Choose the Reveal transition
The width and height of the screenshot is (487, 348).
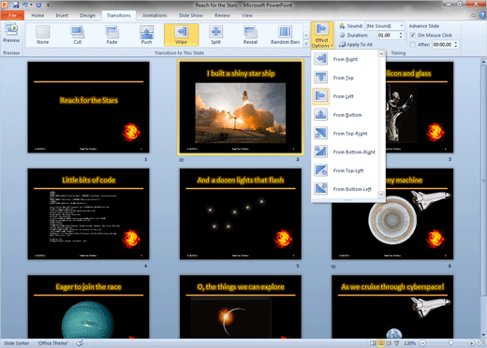(250, 35)
